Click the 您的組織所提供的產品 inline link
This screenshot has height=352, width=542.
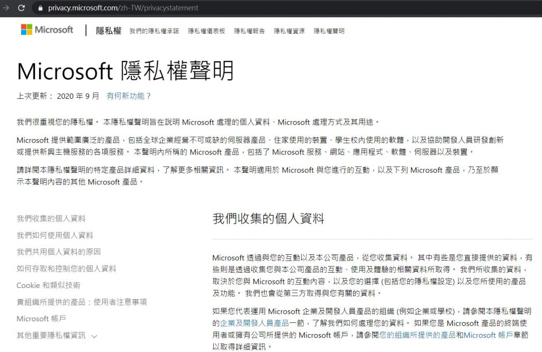(418, 335)
